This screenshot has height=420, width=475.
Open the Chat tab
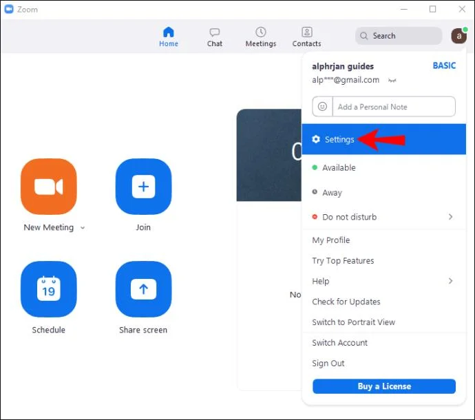pyautogui.click(x=215, y=37)
